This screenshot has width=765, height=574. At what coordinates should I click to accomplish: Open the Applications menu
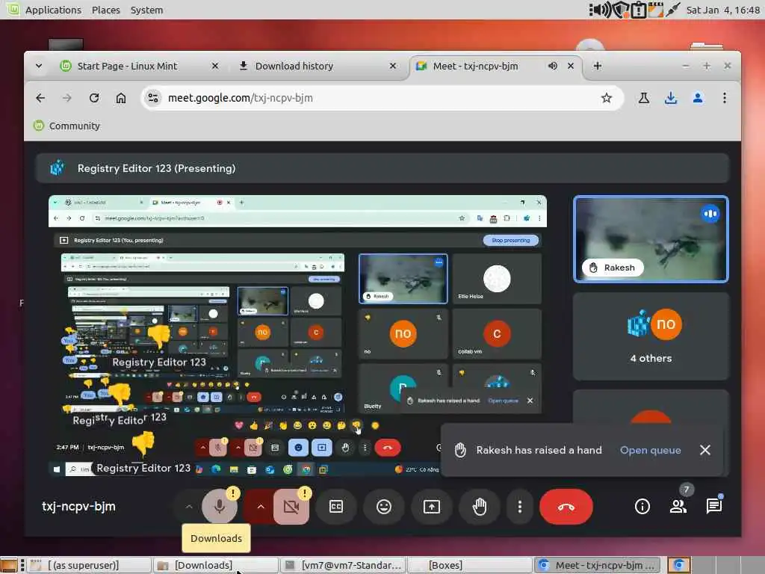(53, 10)
